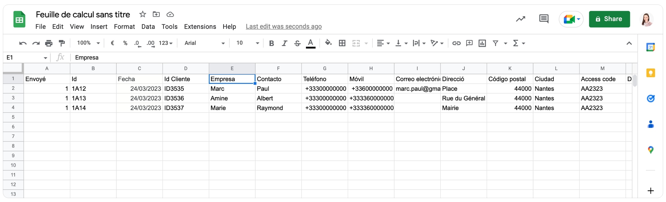Open Functions sigma dropdown
The width and height of the screenshot is (666, 202).
coord(519,43)
